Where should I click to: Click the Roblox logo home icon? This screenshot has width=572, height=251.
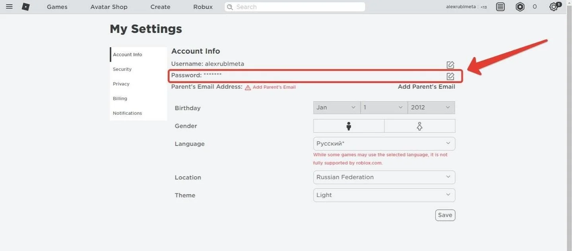click(x=26, y=7)
